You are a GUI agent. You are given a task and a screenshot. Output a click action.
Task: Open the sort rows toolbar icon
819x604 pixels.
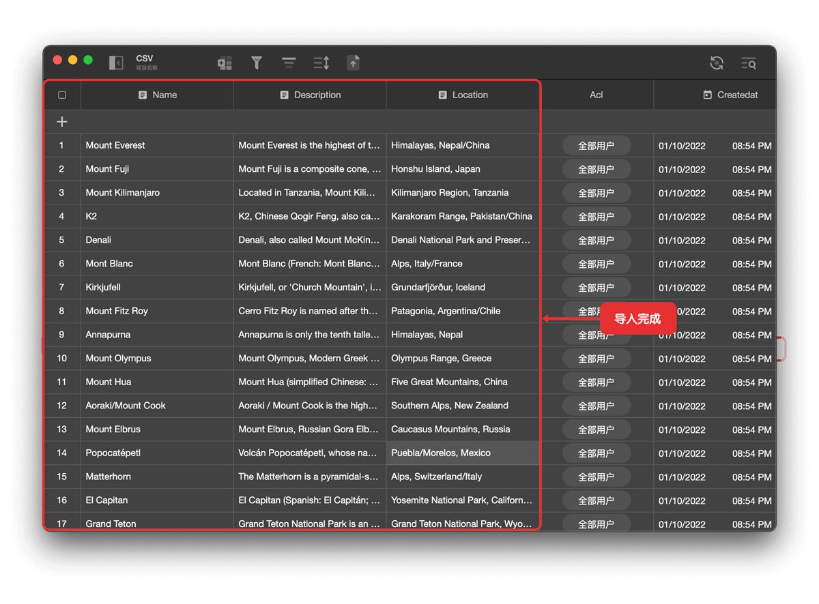pyautogui.click(x=321, y=63)
